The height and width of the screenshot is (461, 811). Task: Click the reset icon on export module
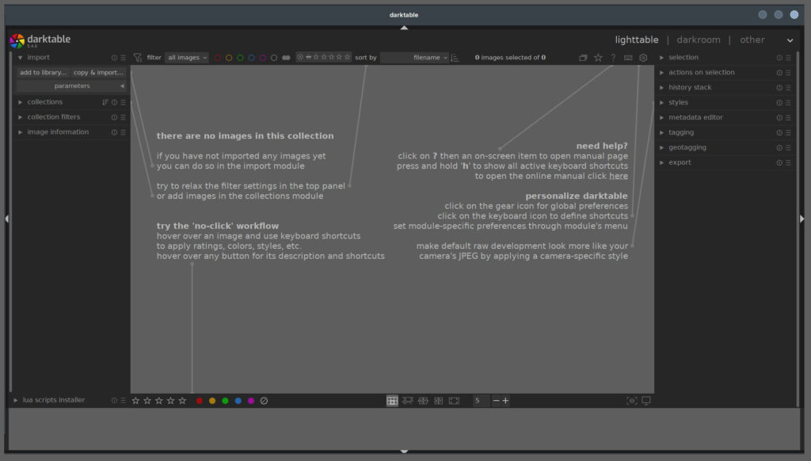tap(779, 162)
